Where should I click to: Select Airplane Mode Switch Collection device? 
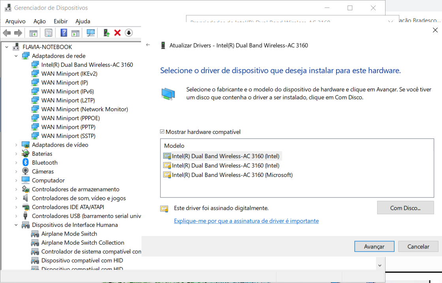point(83,243)
